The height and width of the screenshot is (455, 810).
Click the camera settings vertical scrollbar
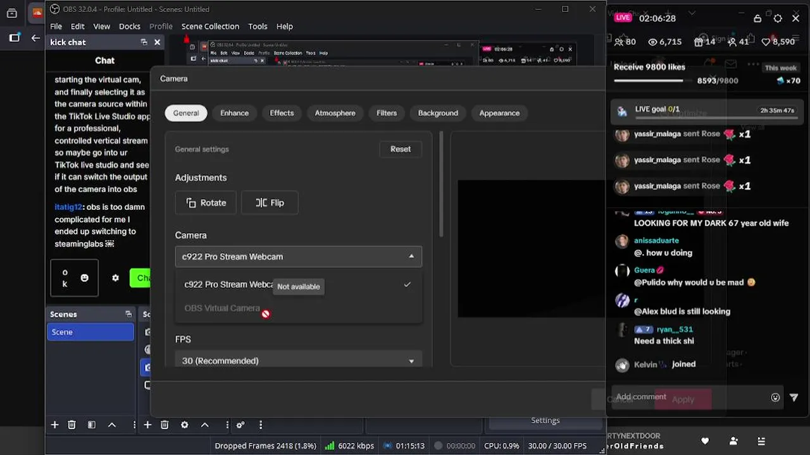tap(441, 185)
